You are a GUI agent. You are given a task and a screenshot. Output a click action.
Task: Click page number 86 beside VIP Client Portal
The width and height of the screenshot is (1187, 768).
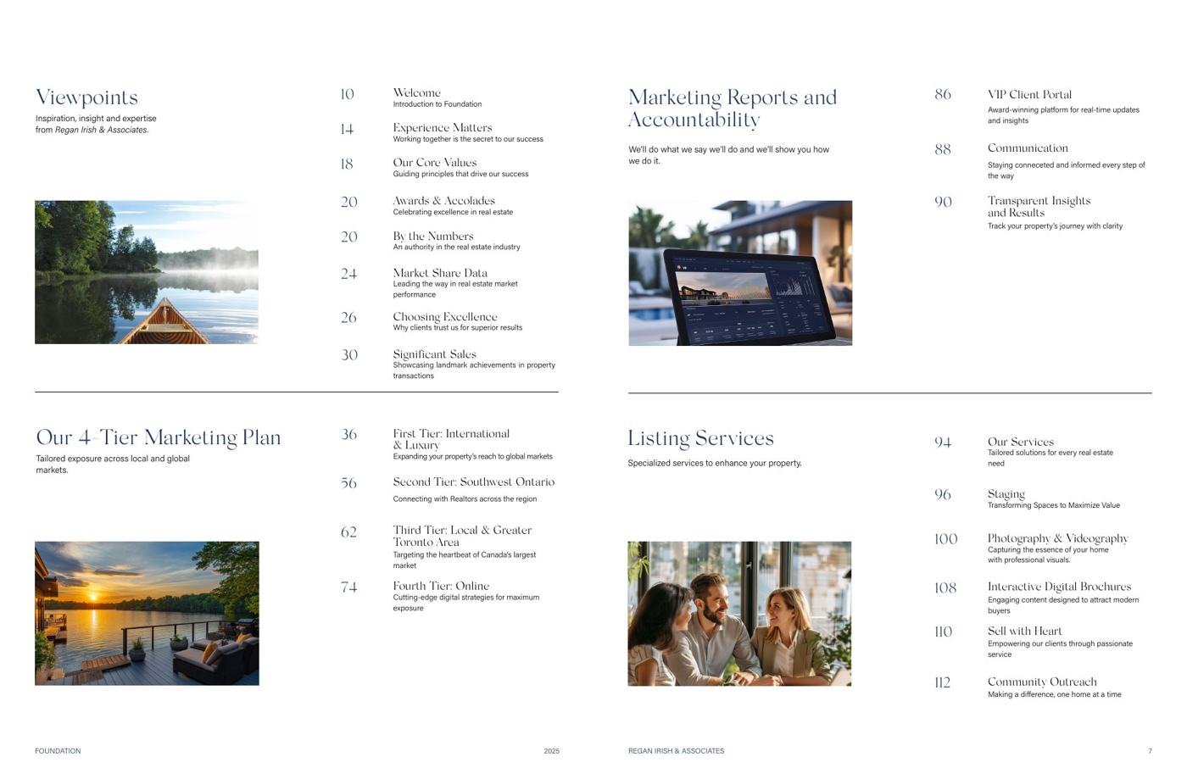943,95
